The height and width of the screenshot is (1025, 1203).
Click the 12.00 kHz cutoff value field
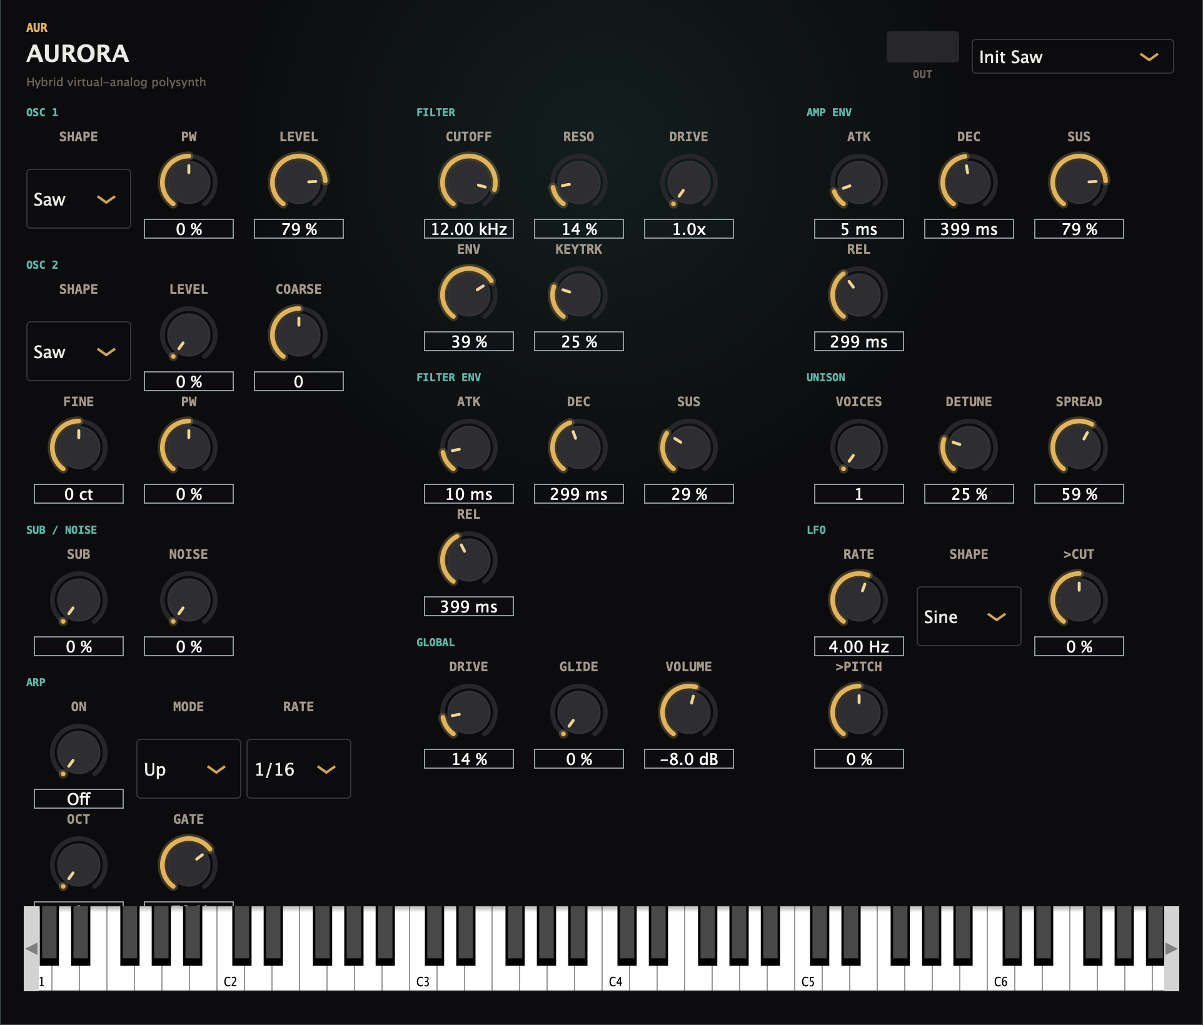click(469, 229)
